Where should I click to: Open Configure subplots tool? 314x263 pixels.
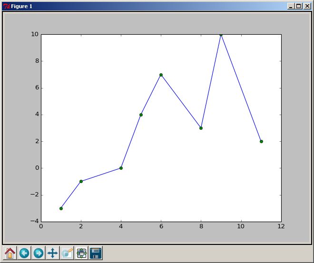pyautogui.click(x=81, y=253)
